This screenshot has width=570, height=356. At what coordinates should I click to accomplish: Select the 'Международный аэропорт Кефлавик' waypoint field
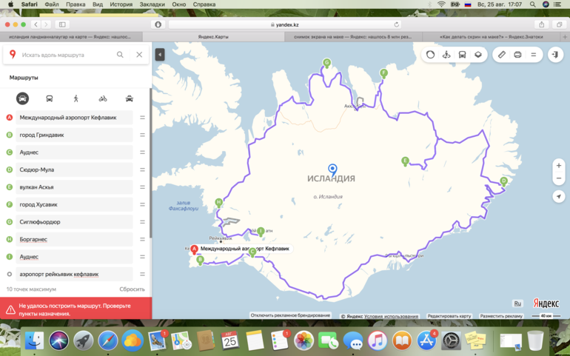pos(74,118)
